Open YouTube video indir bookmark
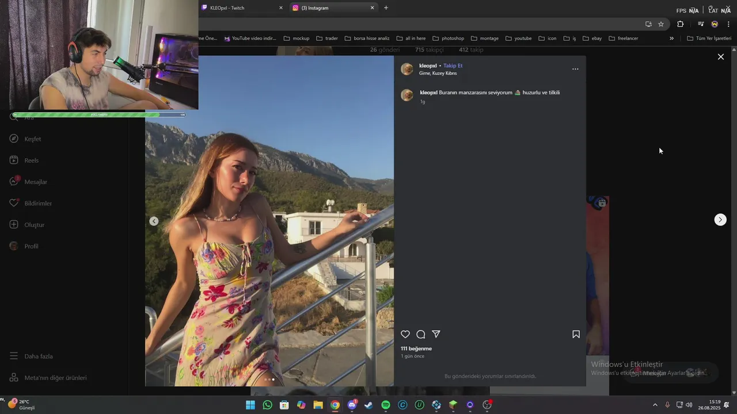The image size is (737, 414). click(x=250, y=39)
